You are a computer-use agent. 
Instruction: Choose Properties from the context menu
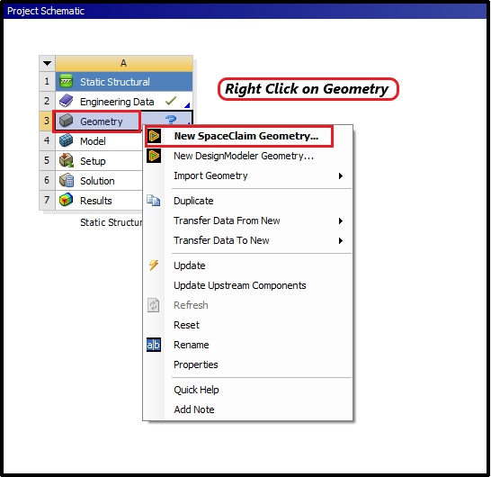tap(196, 364)
